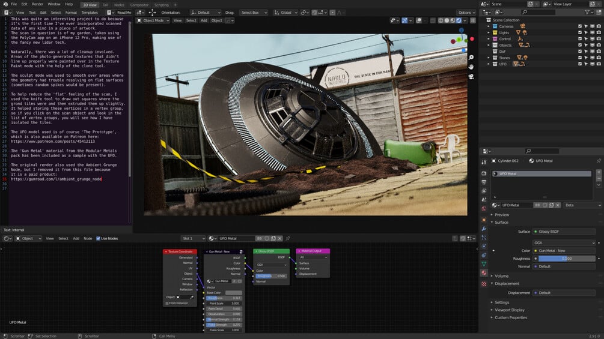Screen dimensions: 604x339
Task: Hide the Objects collection in viewport
Action: [x=593, y=46]
